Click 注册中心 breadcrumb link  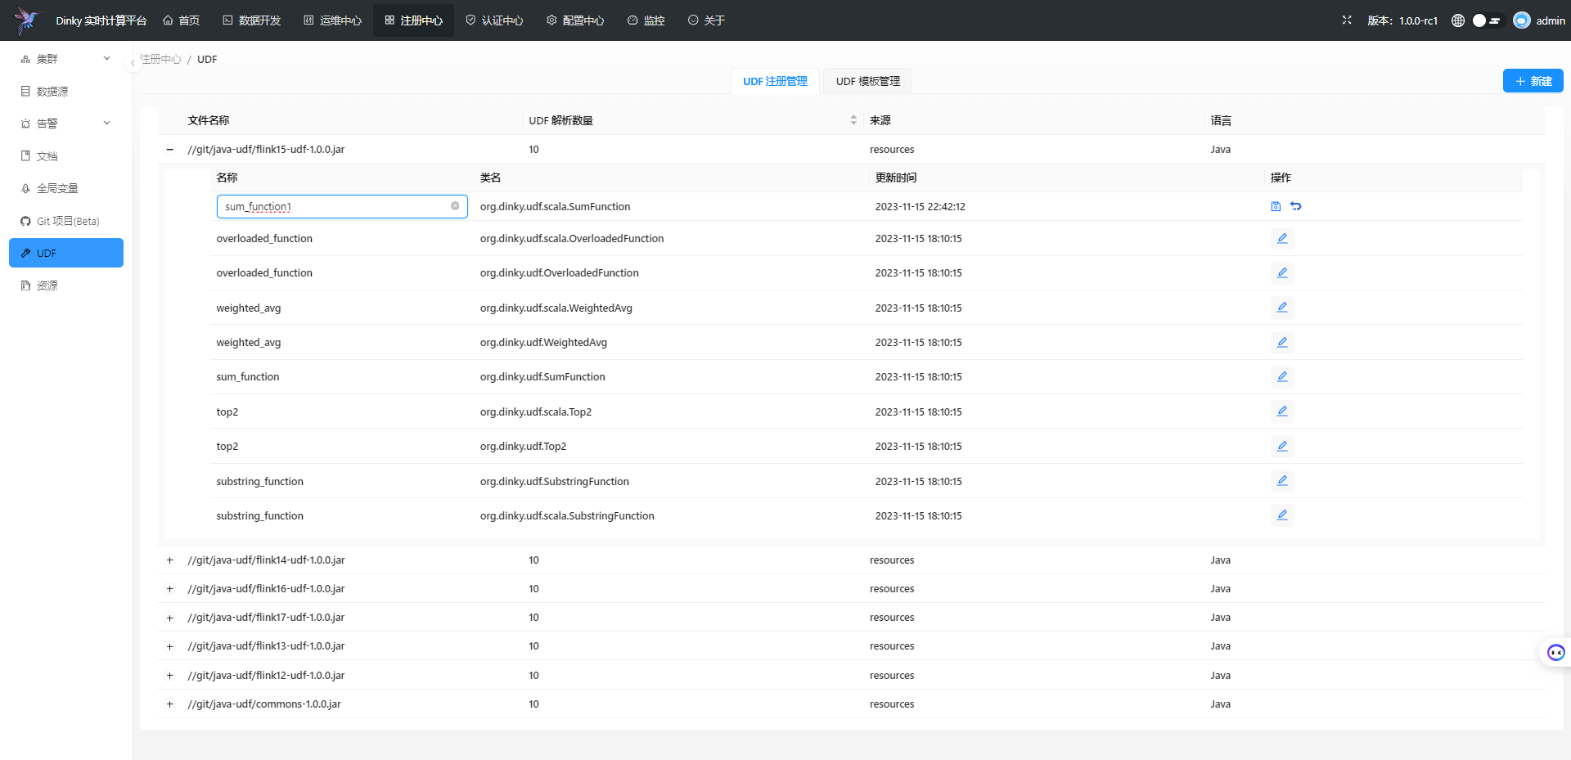(x=160, y=59)
